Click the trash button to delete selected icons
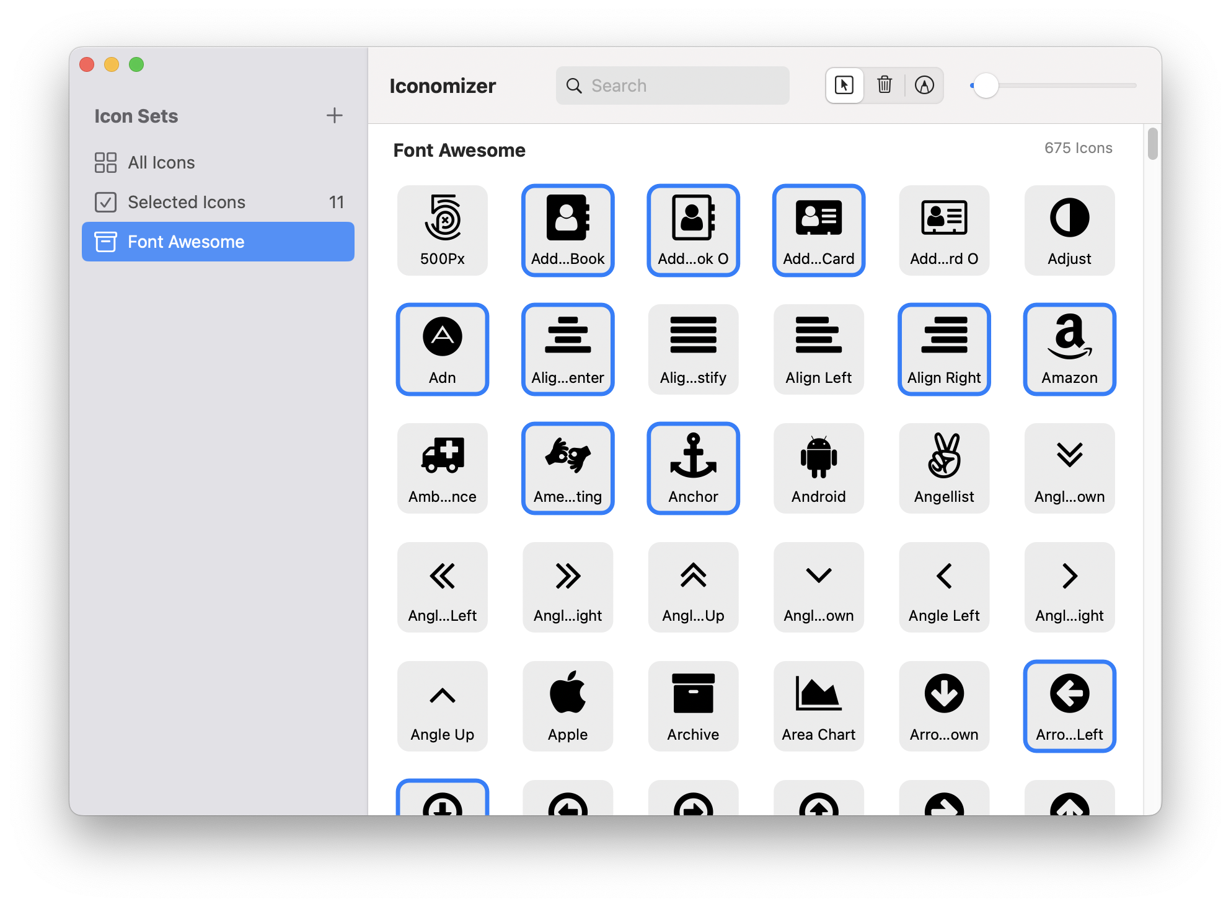 pos(885,85)
